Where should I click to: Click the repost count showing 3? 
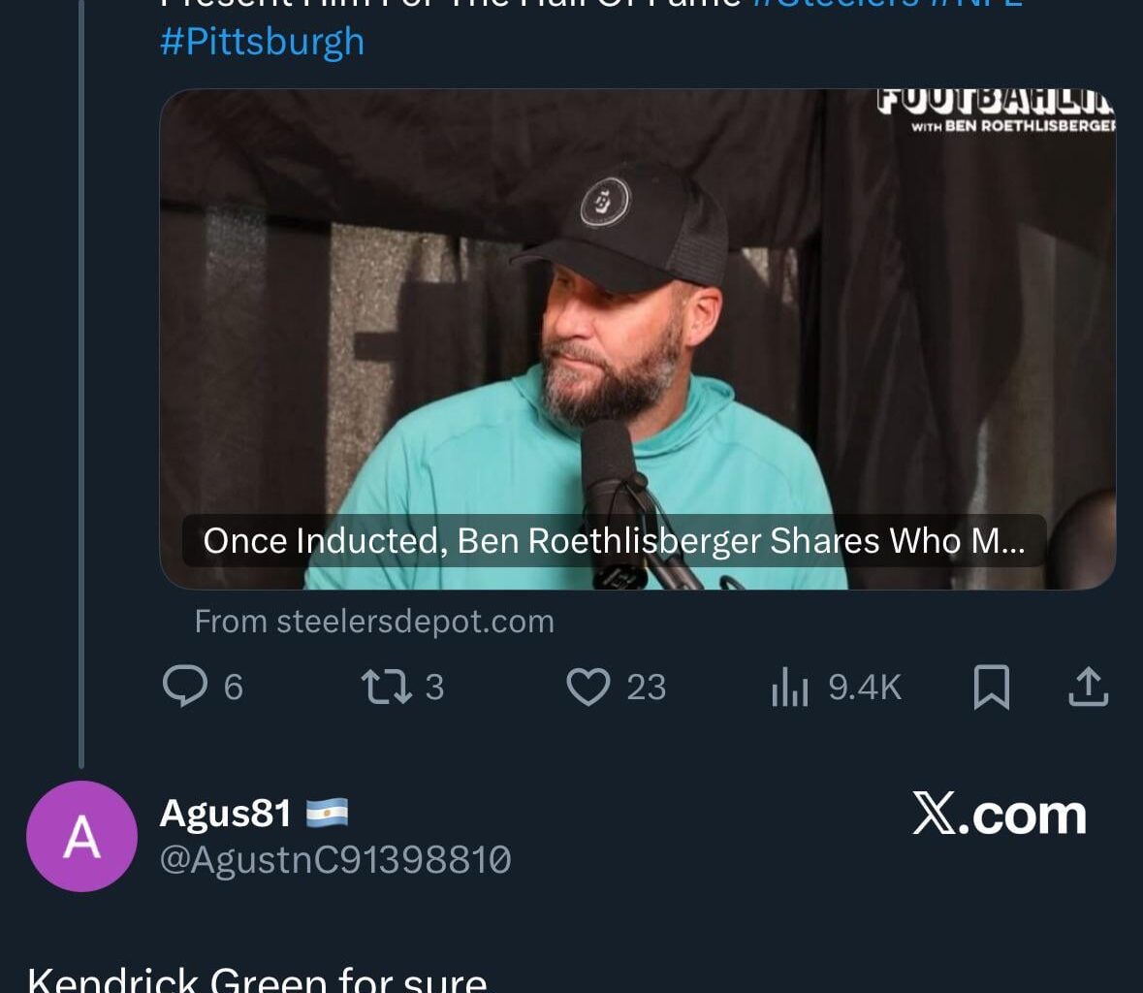click(433, 687)
